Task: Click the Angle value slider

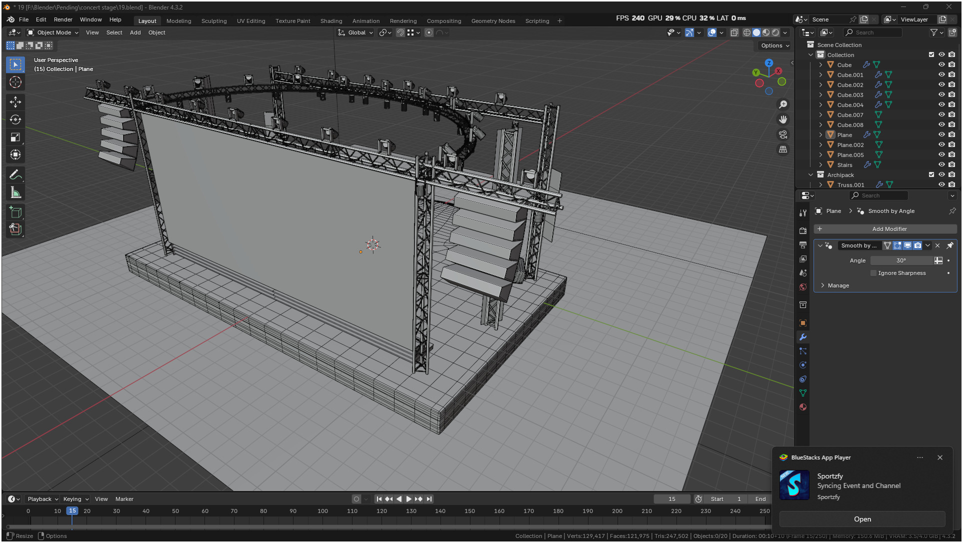Action: [901, 260]
